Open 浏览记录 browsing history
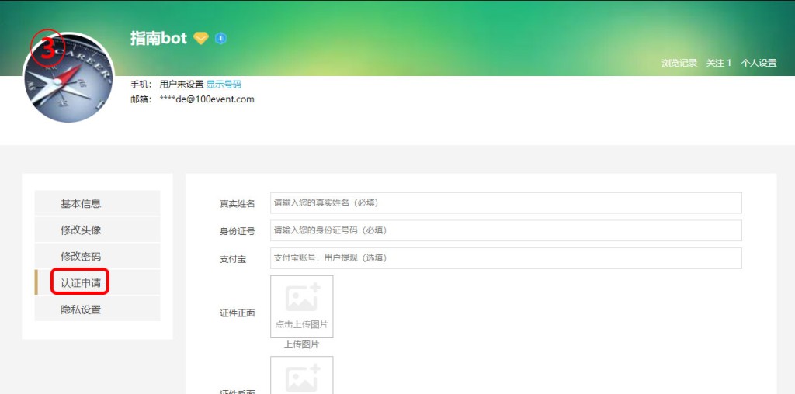 679,63
